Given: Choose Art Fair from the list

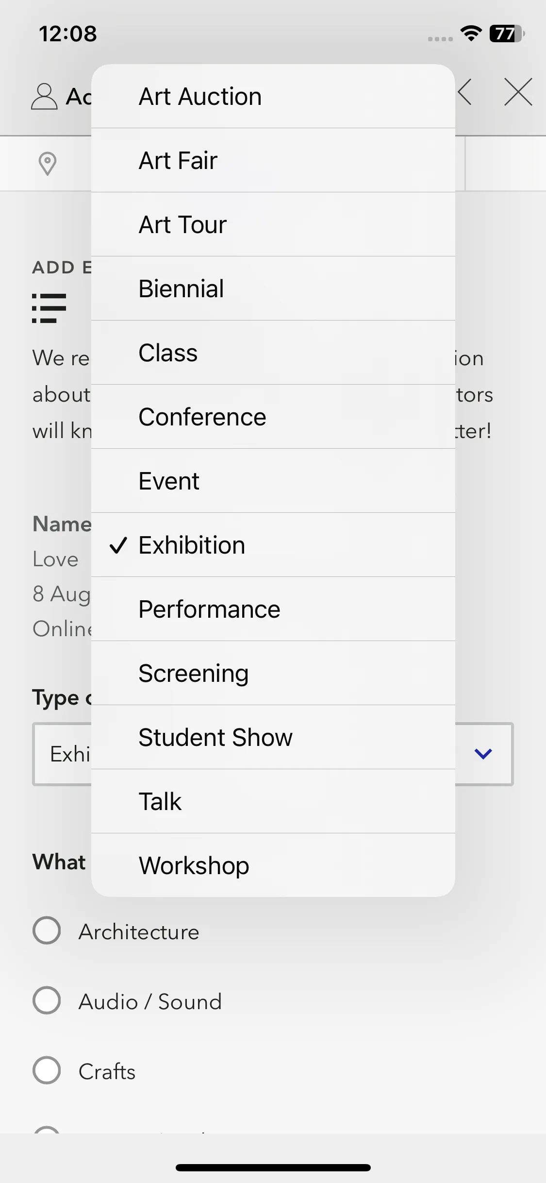Looking at the screenshot, I should click(273, 160).
